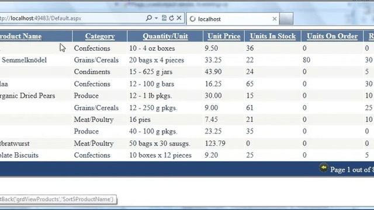Click unit price 23.25
The height and width of the screenshot is (210, 374).
point(213,131)
